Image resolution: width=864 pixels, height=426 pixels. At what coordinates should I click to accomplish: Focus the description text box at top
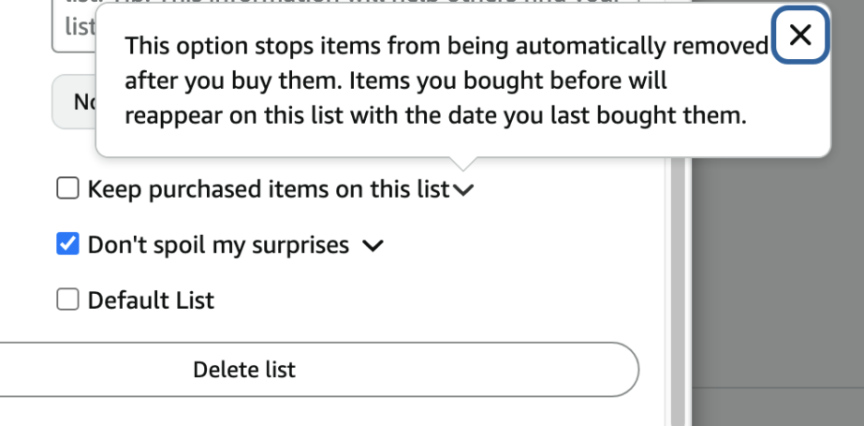tap(73, 26)
